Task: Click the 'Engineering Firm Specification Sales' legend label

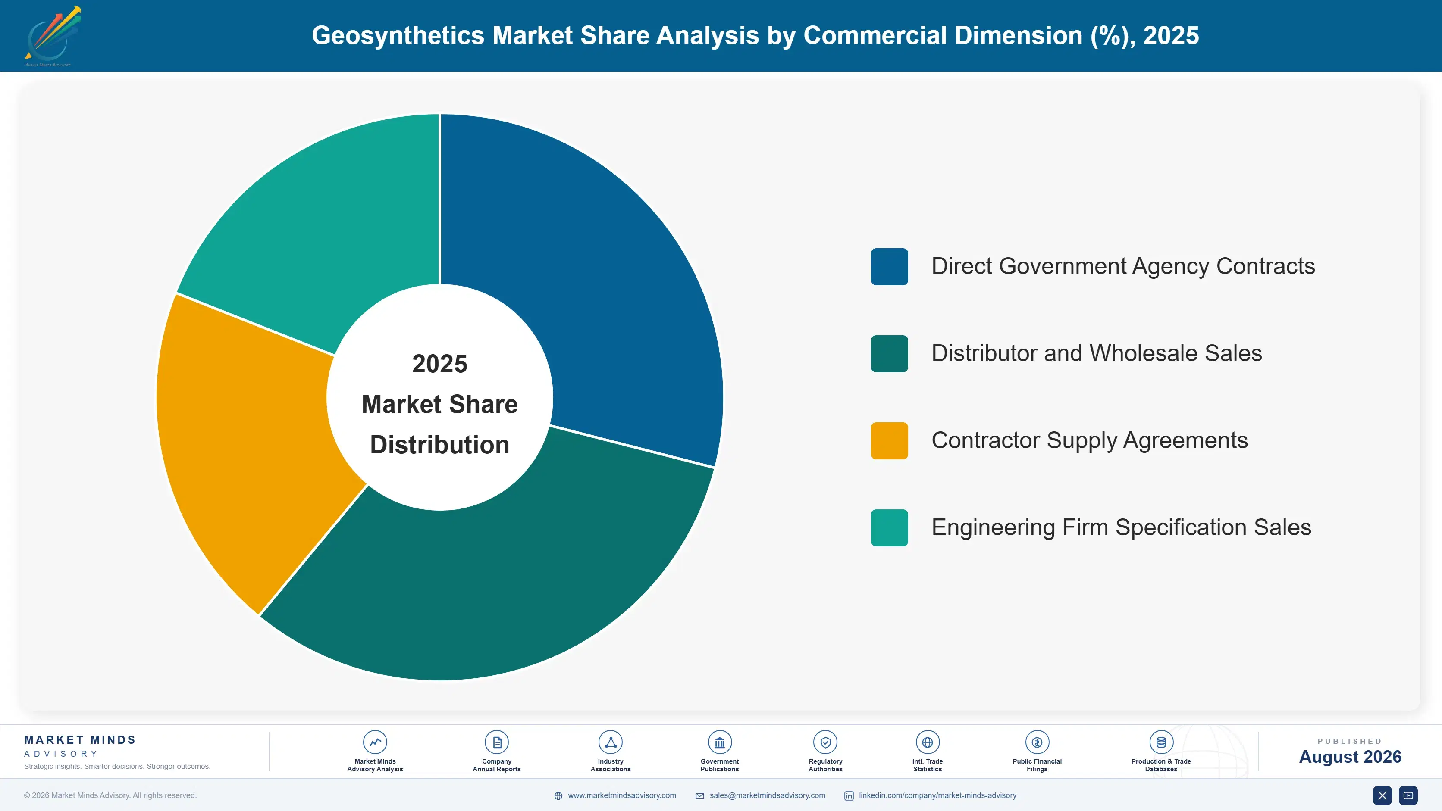Action: coord(1121,527)
